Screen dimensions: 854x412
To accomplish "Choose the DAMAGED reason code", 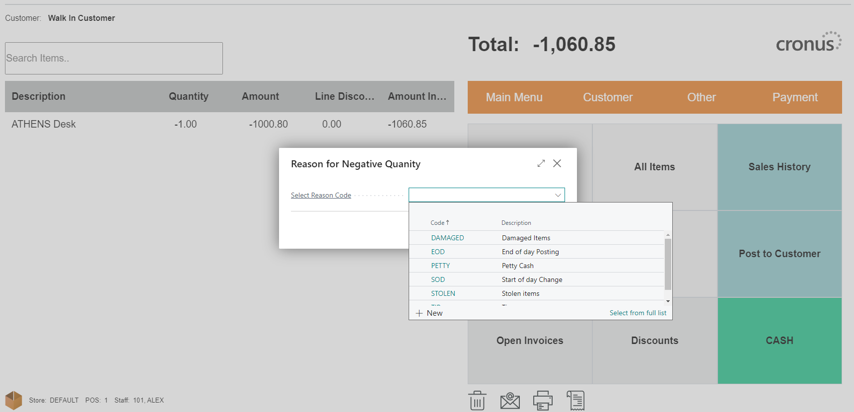I will [x=447, y=238].
